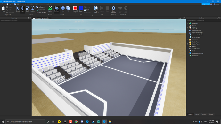This screenshot has height=124, width=221.
Task: Open the Color dropdown arrow
Action: pyautogui.click(x=81, y=13)
